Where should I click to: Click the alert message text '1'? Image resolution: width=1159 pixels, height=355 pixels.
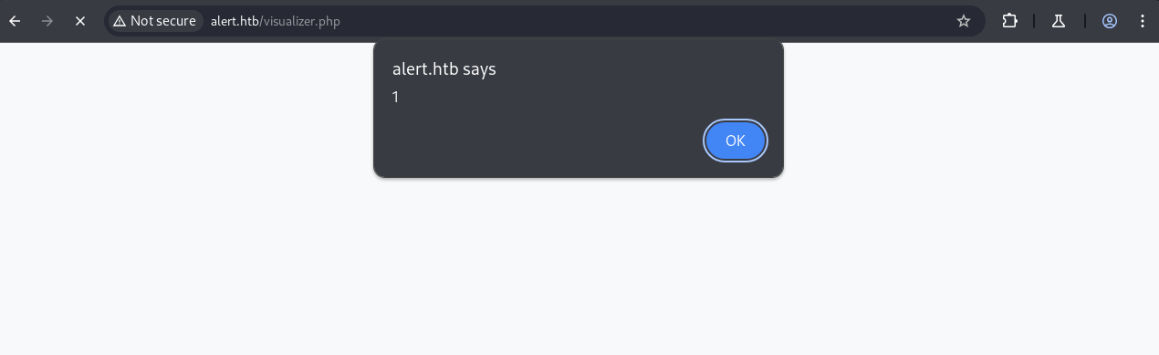[395, 97]
